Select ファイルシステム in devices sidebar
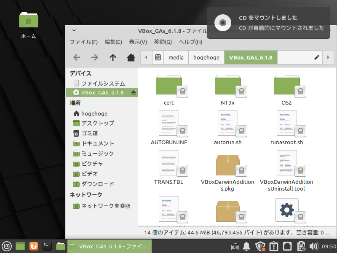 click(102, 83)
